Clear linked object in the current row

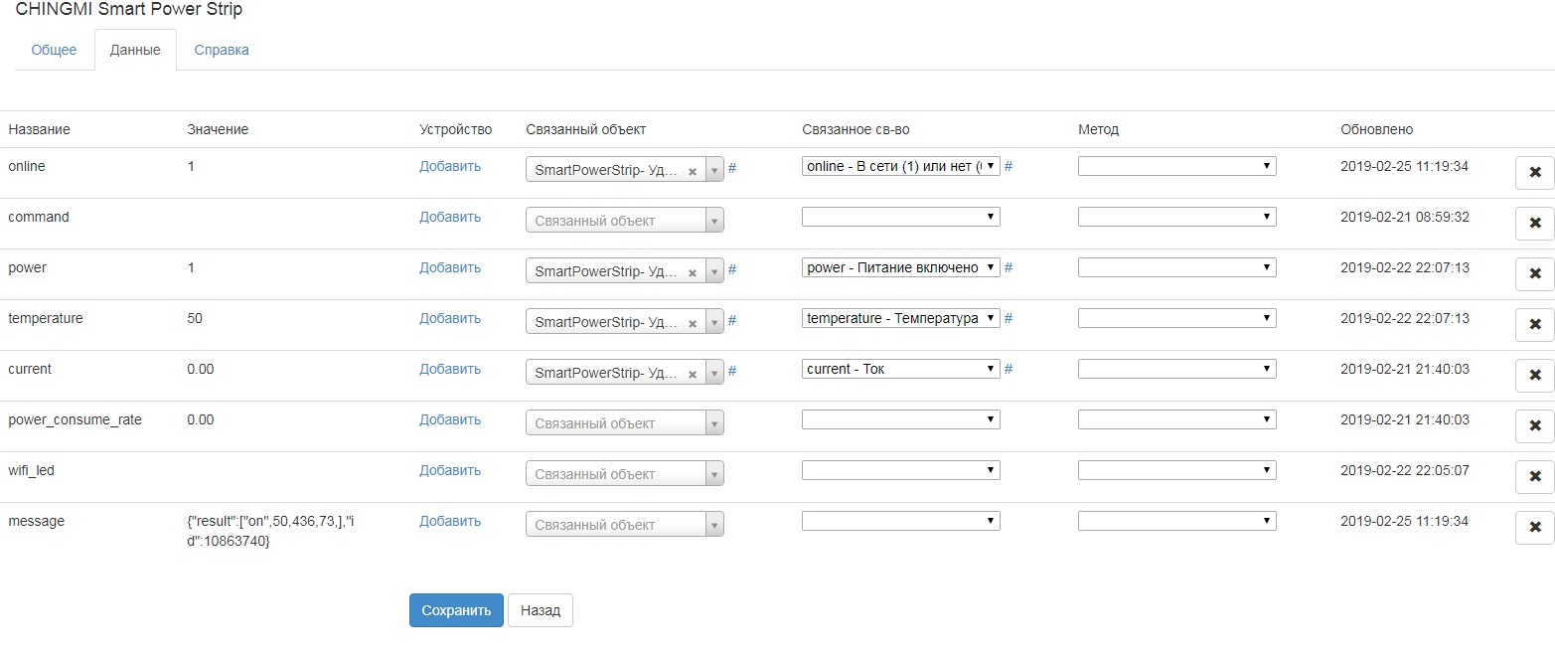click(693, 373)
